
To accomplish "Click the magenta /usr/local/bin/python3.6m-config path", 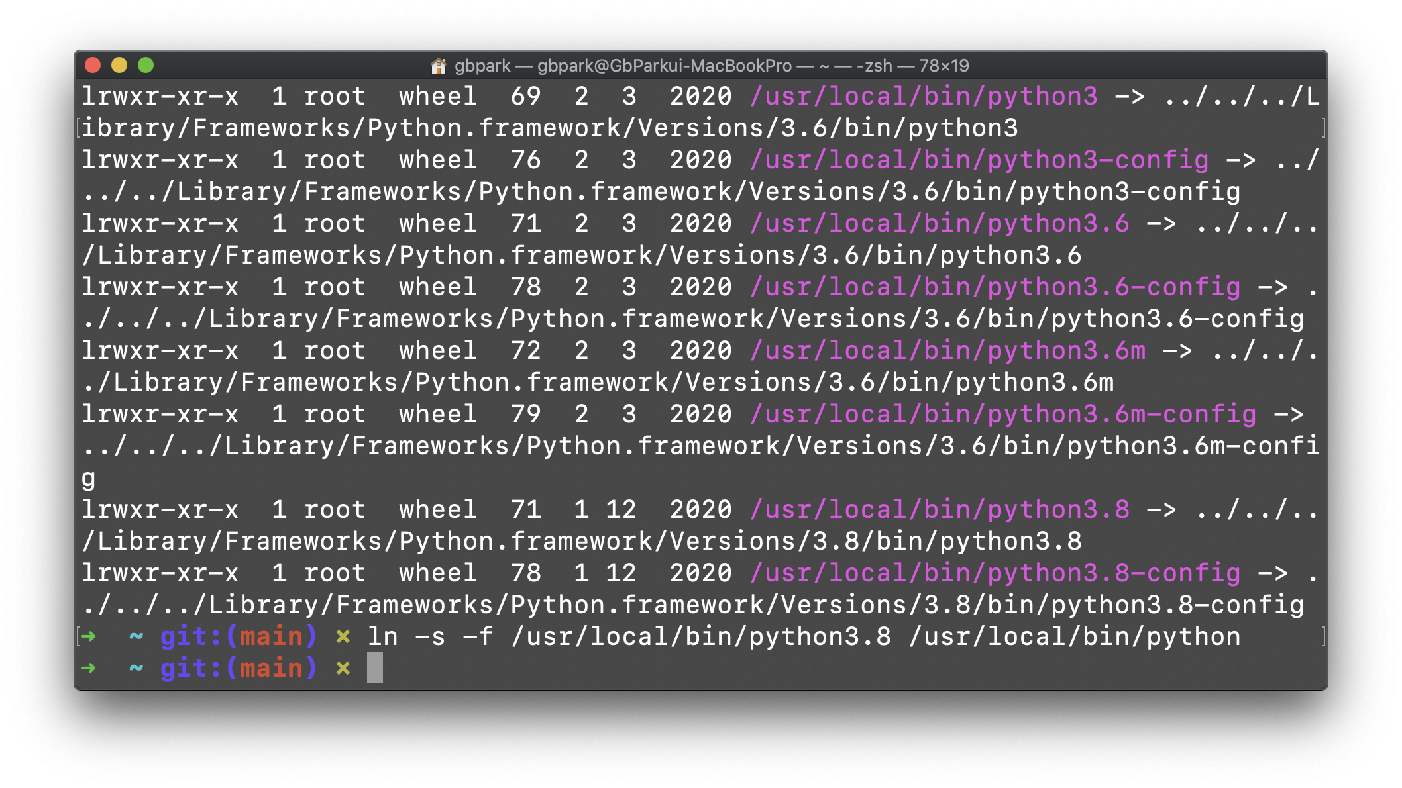I will 1003,415.
